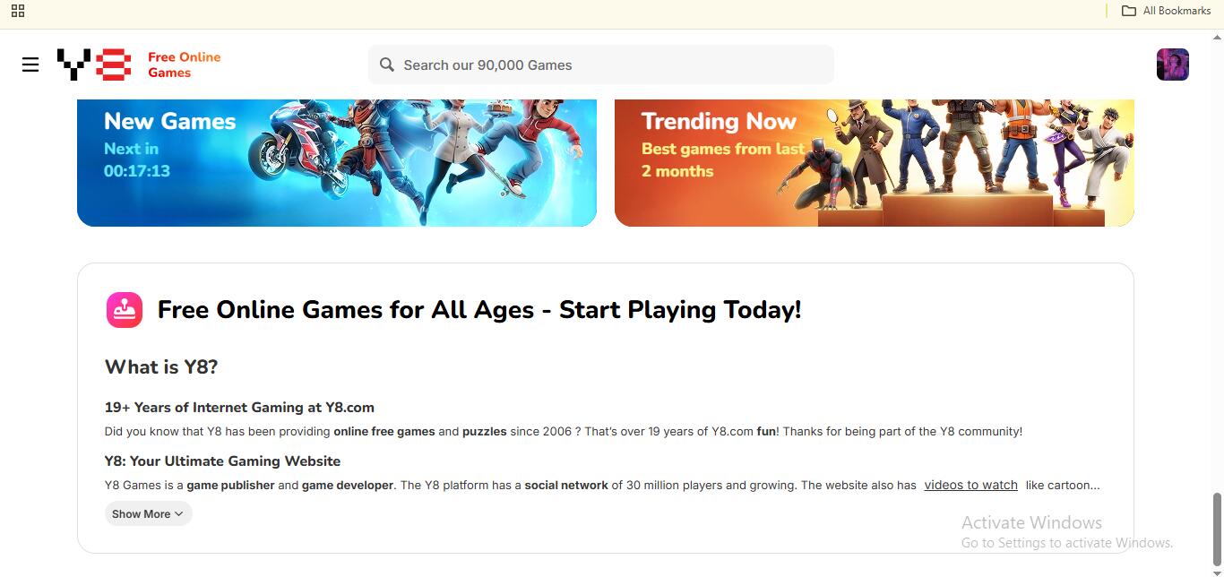Click the vertical scrollbar thumb
1224x577 pixels.
[x=1216, y=526]
